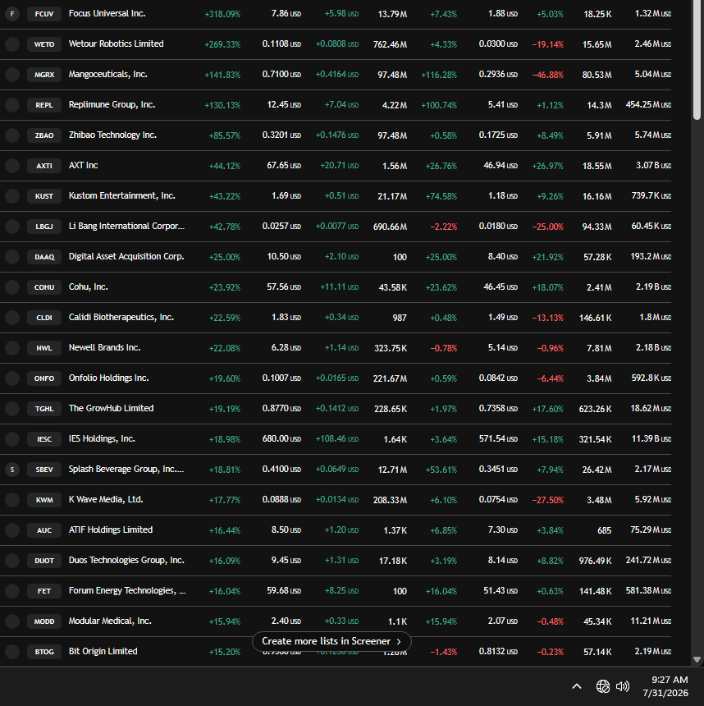The height and width of the screenshot is (706, 704).
Task: Open the DUOT ticker badge
Action: point(44,561)
